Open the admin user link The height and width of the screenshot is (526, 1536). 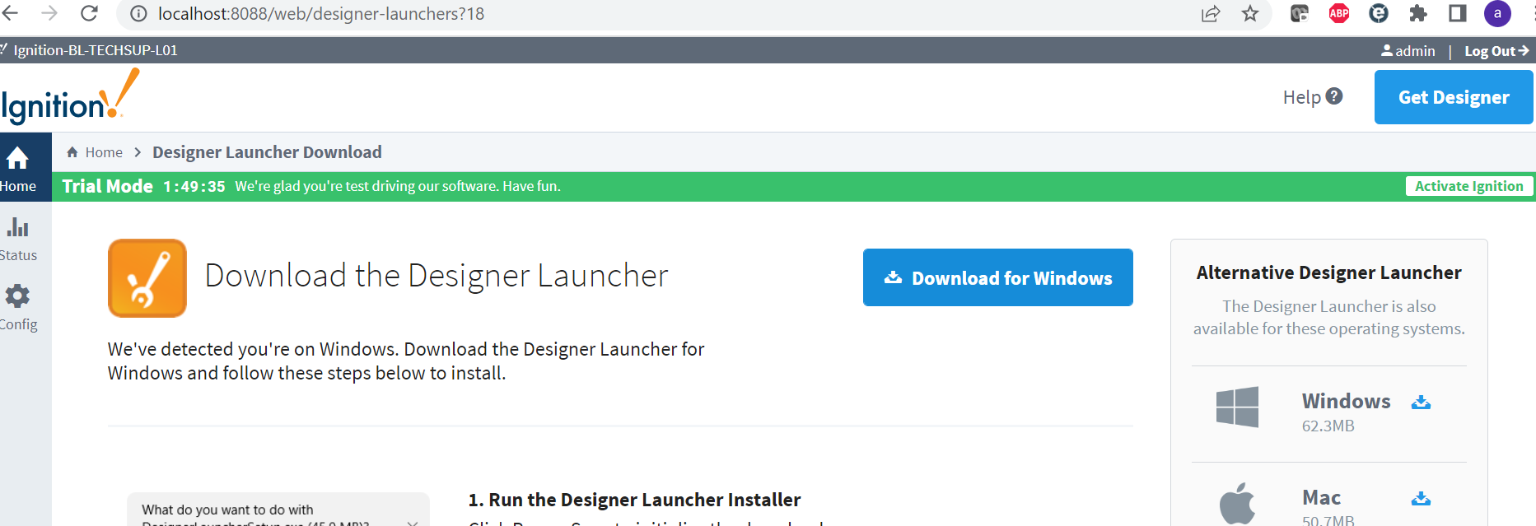1408,51
